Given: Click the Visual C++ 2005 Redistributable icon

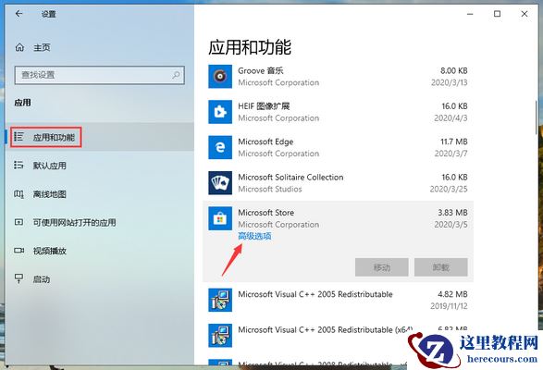Looking at the screenshot, I should coord(220,300).
